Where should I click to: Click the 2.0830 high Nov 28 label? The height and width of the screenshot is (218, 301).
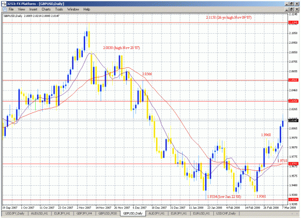[x=121, y=48]
